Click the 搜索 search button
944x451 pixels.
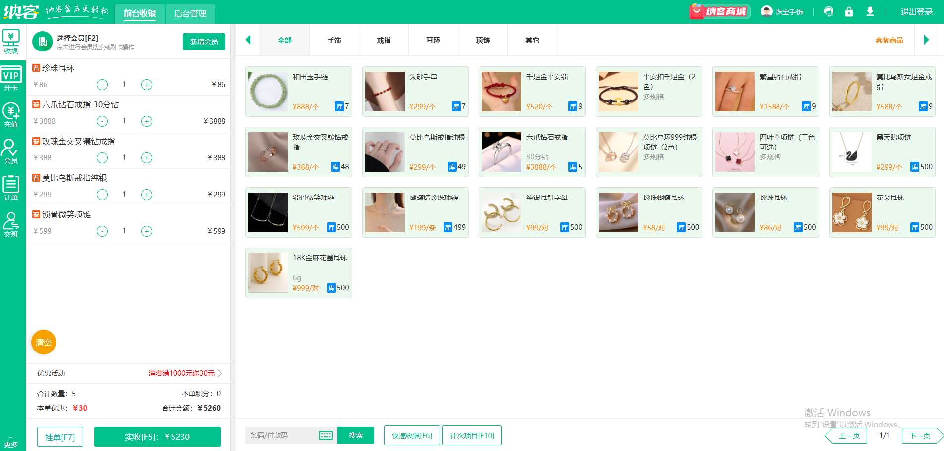click(x=356, y=435)
